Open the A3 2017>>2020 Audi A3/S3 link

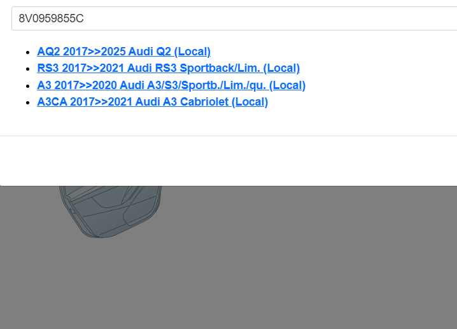coord(171,85)
